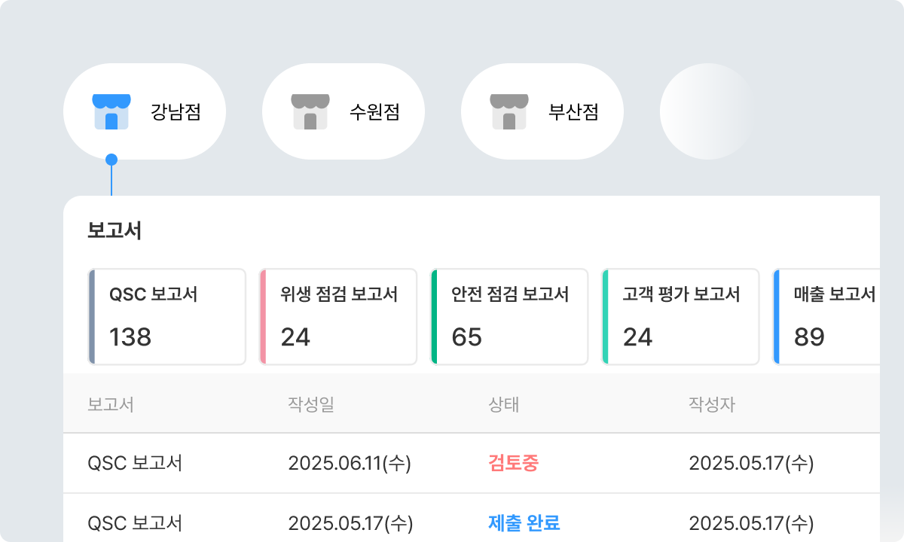This screenshot has height=542, width=904.
Task: Click the 상태 column header
Action: pyautogui.click(x=504, y=404)
